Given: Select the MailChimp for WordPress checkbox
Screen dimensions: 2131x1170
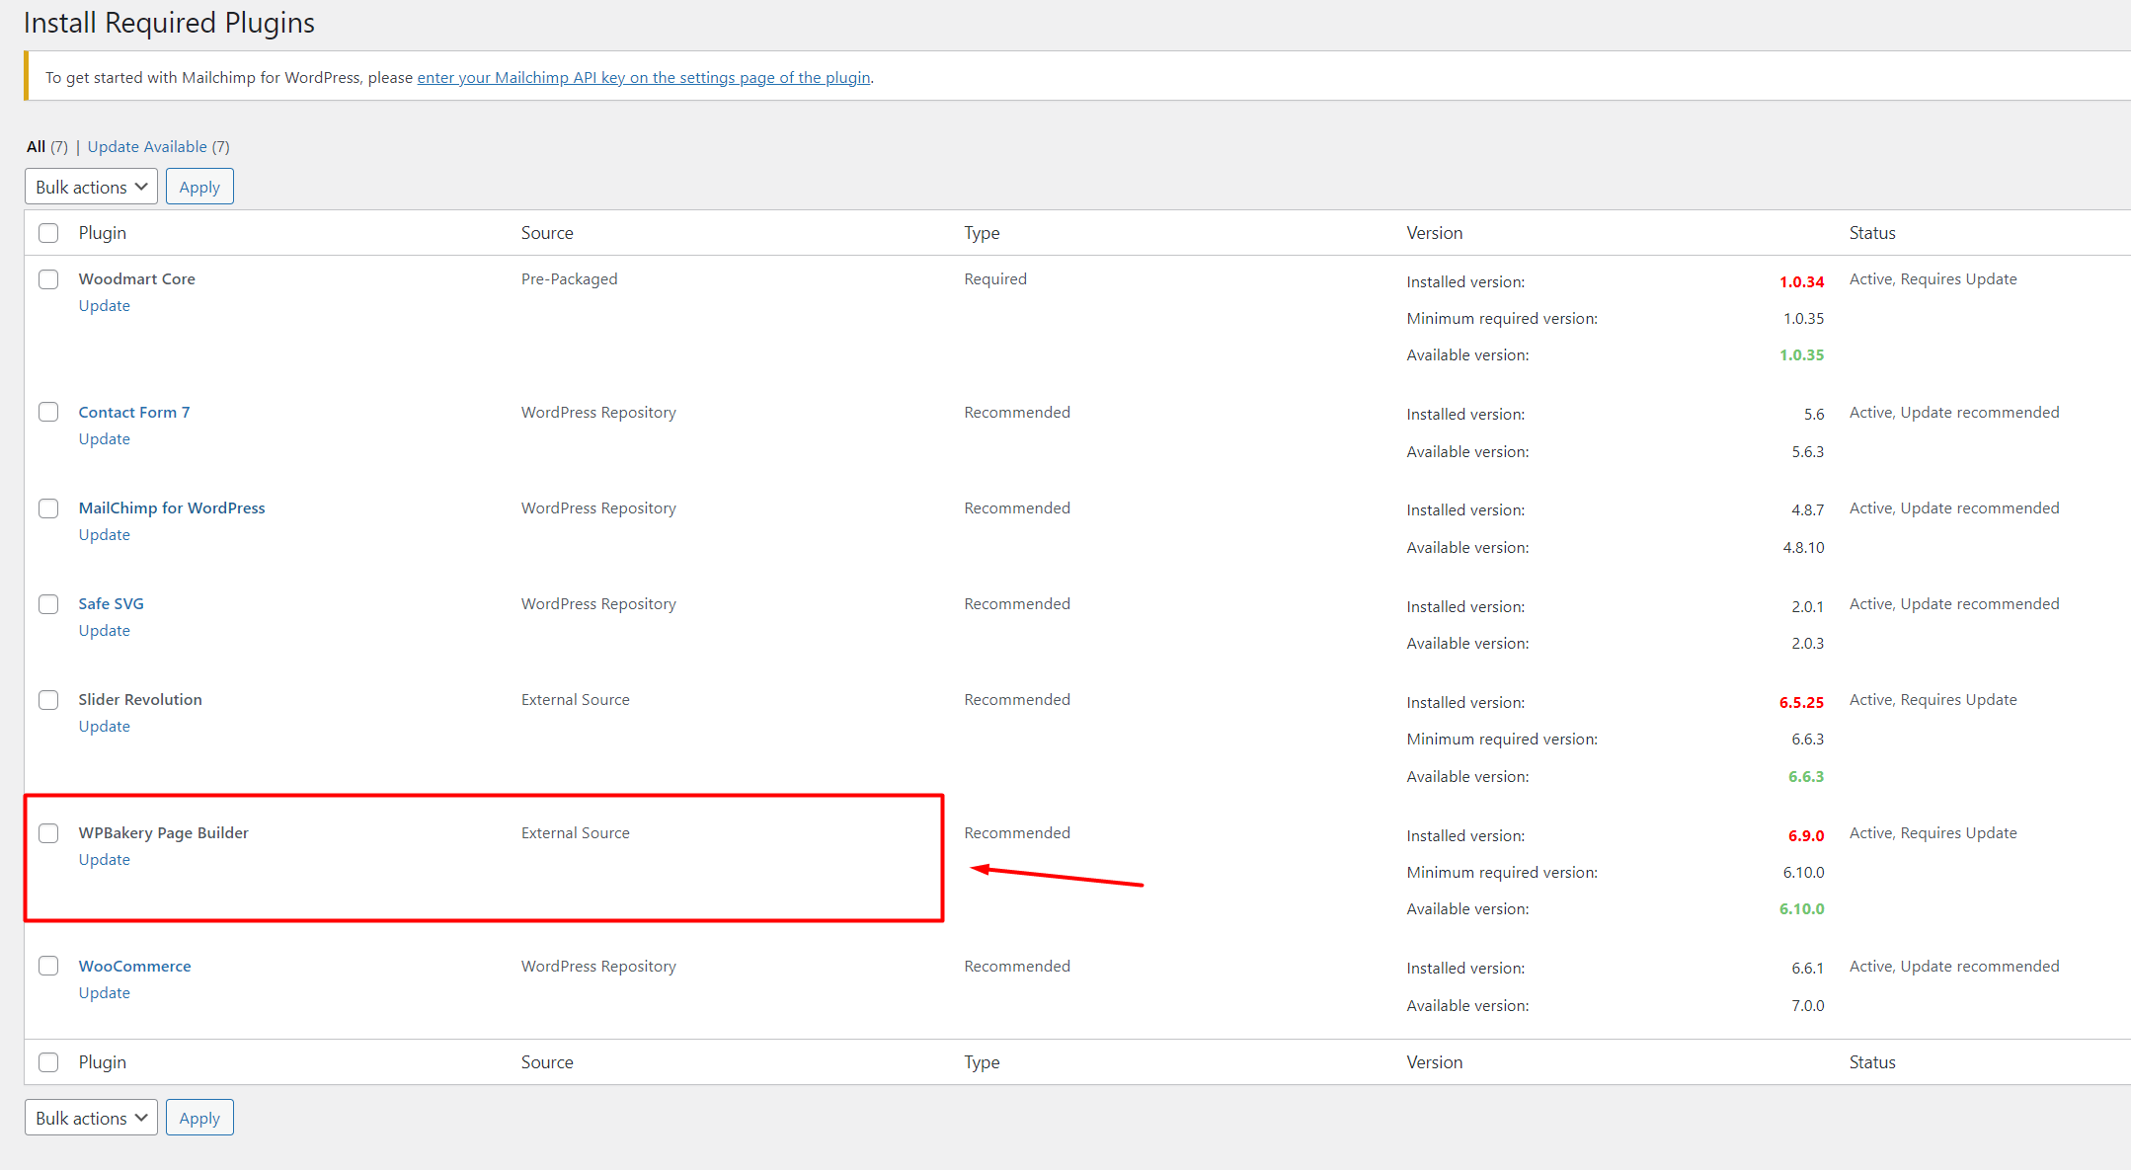Looking at the screenshot, I should click(x=48, y=508).
